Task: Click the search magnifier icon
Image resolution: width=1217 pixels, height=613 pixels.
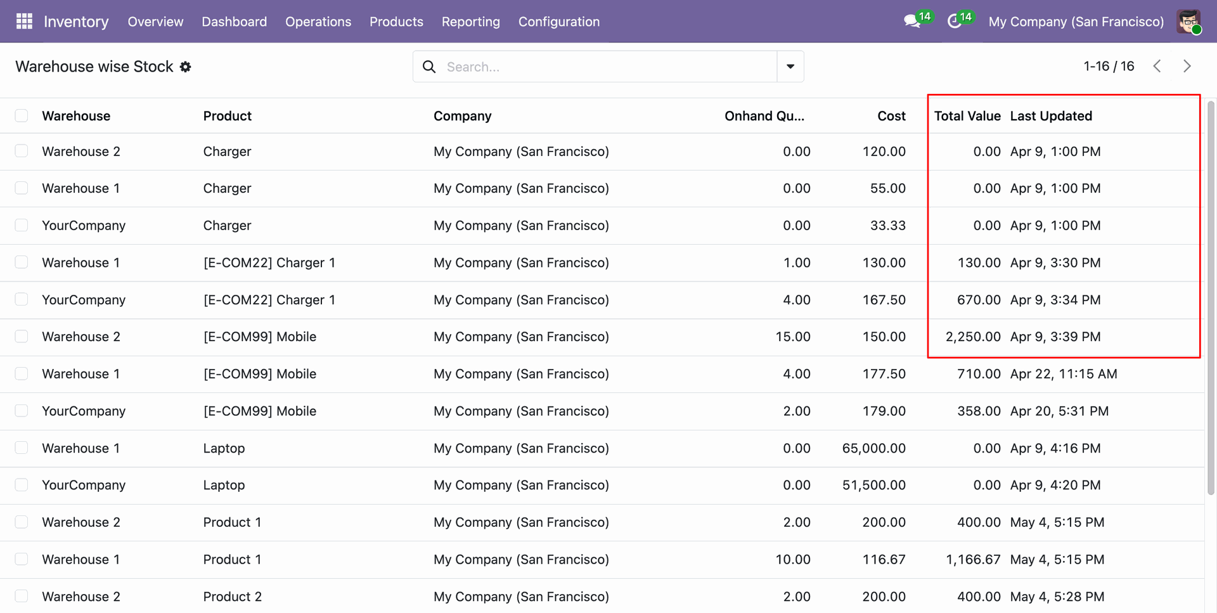Action: 429,67
